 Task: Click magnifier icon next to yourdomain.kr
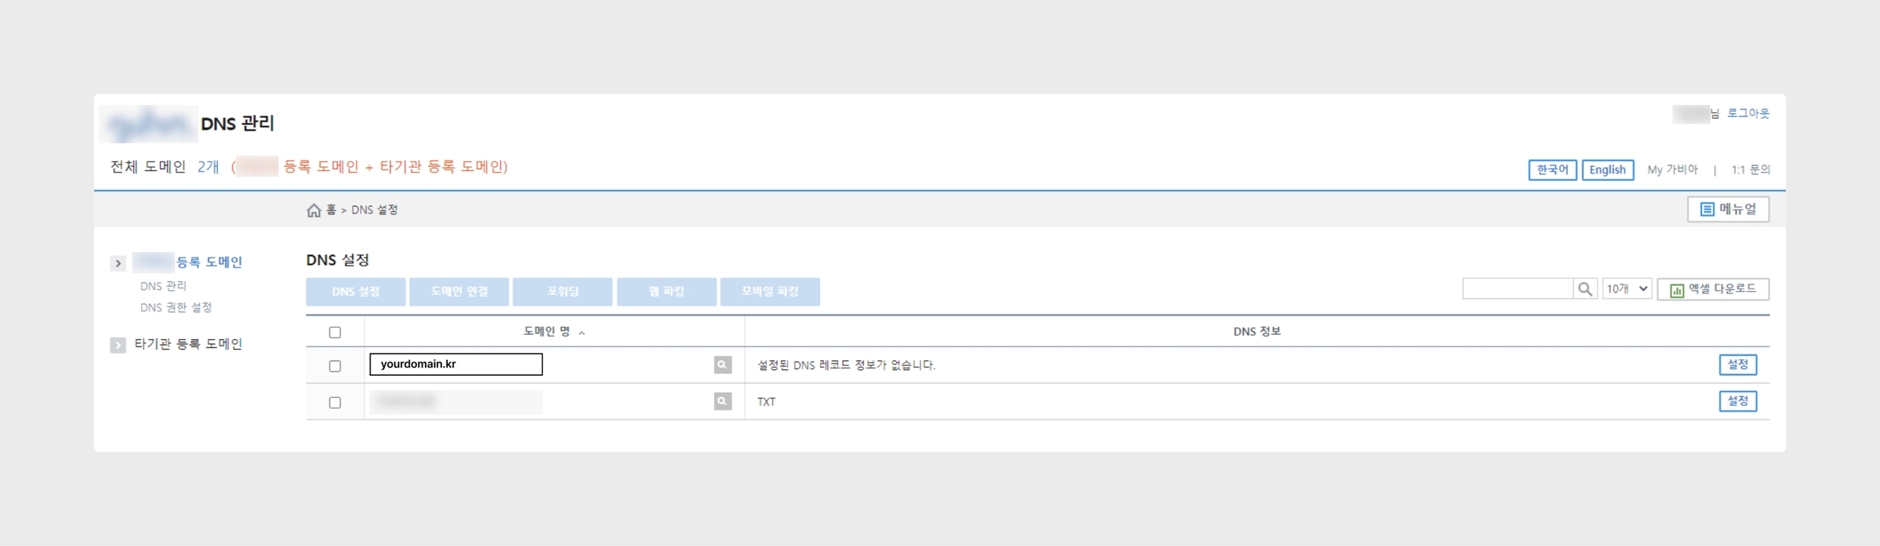point(722,365)
